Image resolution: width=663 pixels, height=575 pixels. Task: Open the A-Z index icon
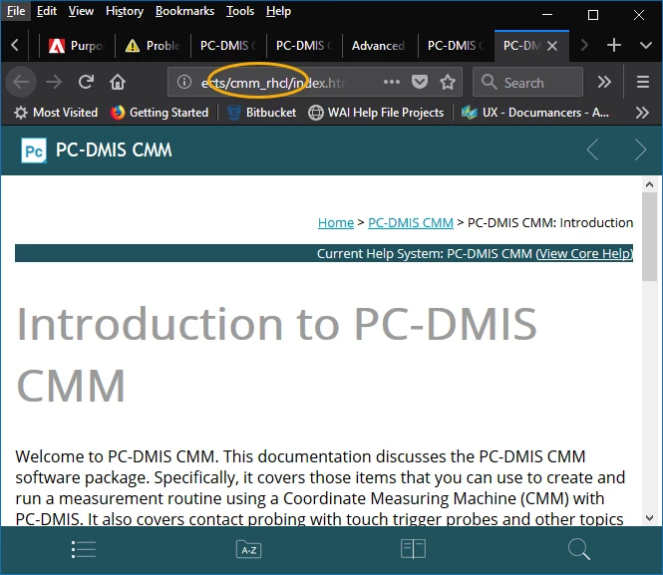click(248, 549)
